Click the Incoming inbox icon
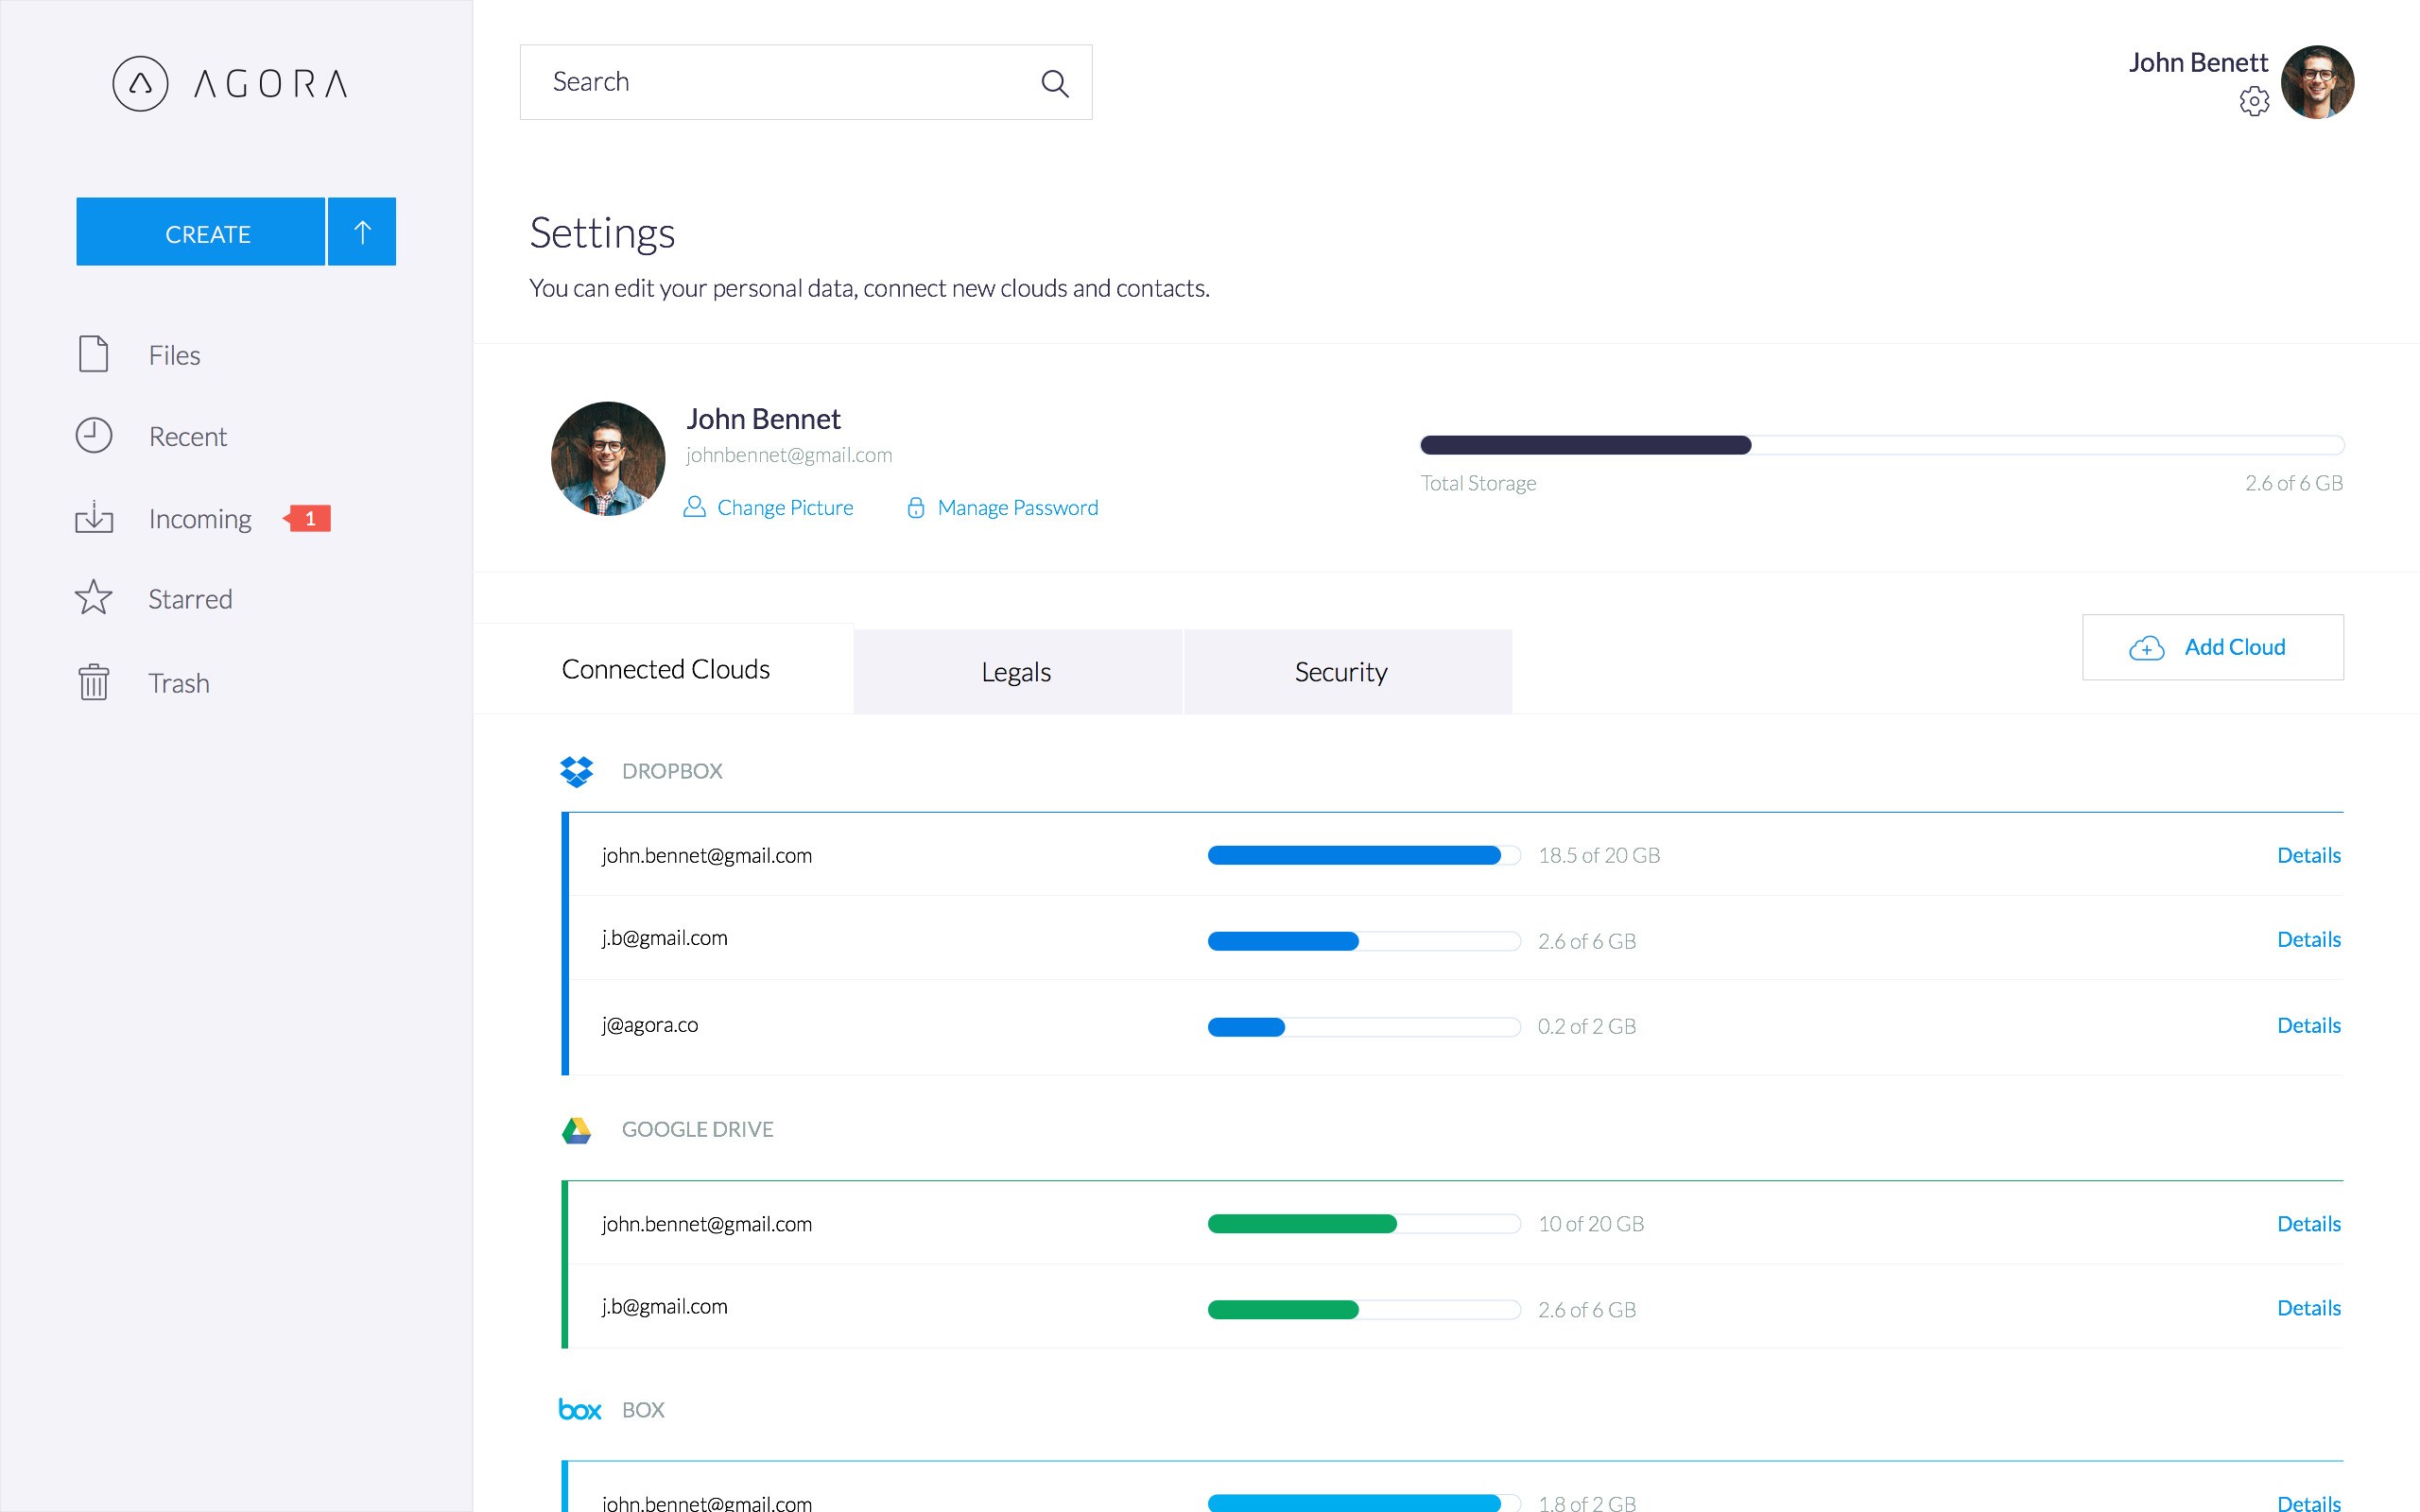The width and height of the screenshot is (2420, 1512). click(94, 517)
